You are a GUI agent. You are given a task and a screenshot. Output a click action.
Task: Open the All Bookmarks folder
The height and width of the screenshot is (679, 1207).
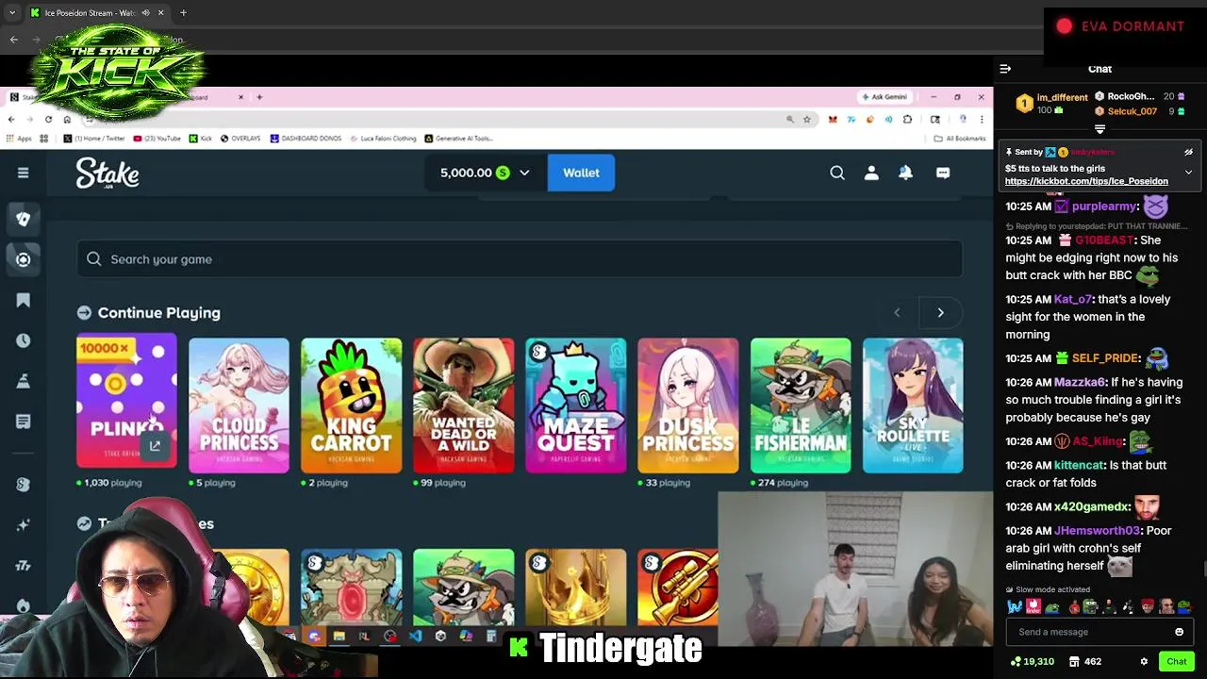(960, 139)
